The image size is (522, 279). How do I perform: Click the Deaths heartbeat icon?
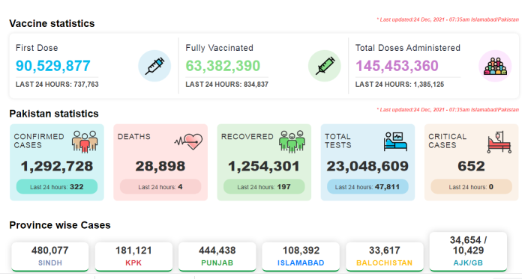(x=188, y=141)
